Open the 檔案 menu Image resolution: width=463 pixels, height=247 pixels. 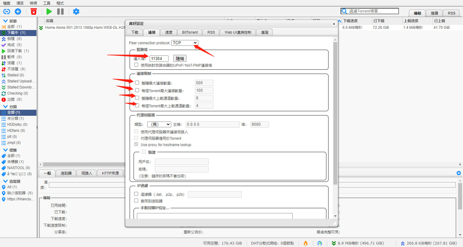[x=7, y=3]
